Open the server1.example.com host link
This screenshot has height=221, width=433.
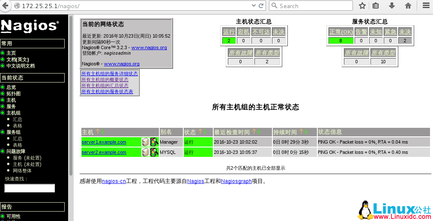(104, 142)
